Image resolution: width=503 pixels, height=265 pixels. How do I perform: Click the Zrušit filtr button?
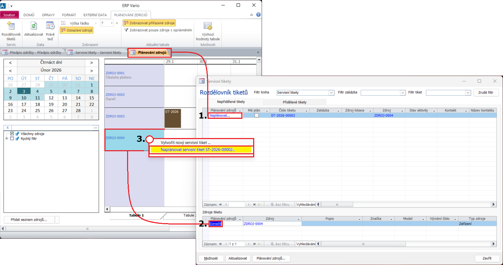(x=486, y=92)
